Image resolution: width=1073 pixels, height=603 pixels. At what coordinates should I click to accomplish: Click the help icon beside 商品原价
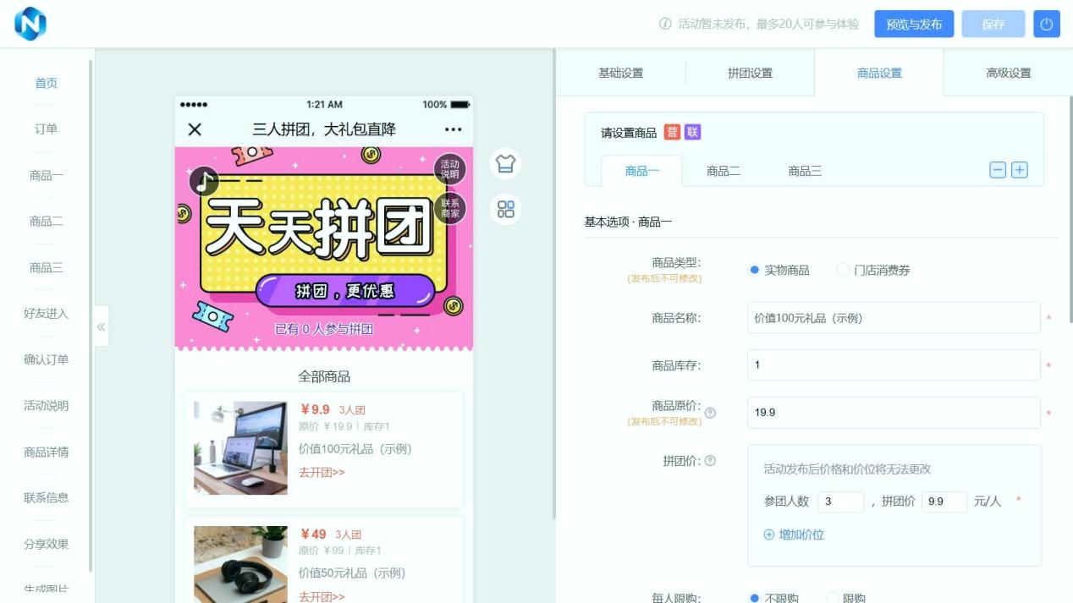click(710, 413)
